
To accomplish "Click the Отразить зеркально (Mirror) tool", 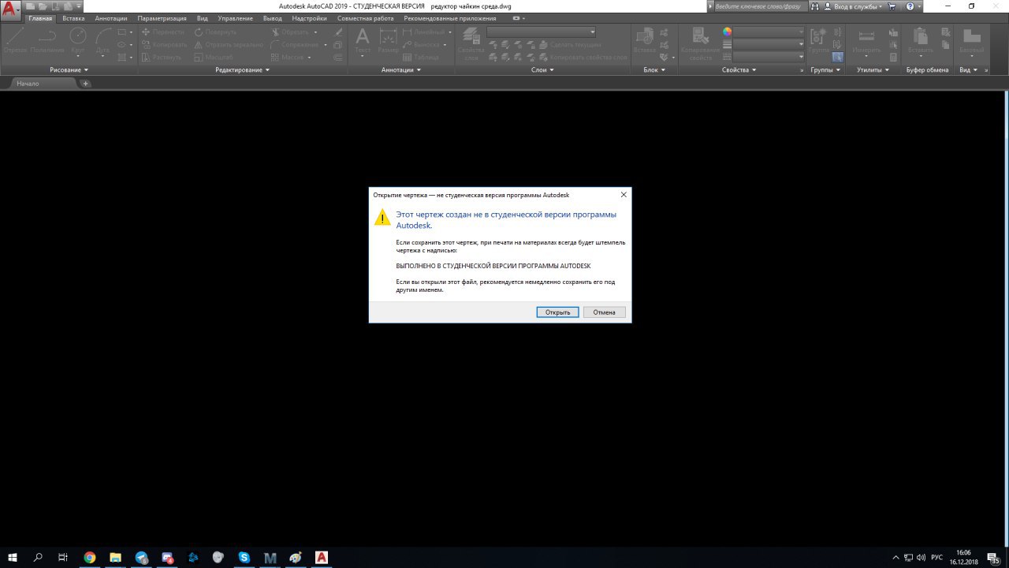I will click(x=229, y=45).
